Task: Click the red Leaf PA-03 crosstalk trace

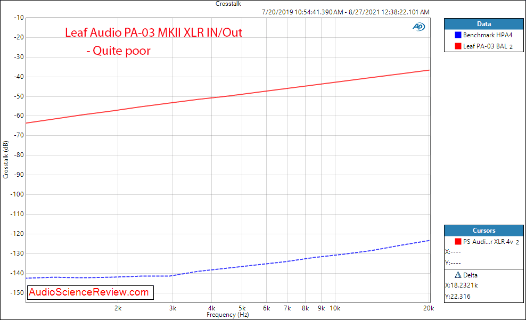Action: pyautogui.click(x=228, y=96)
